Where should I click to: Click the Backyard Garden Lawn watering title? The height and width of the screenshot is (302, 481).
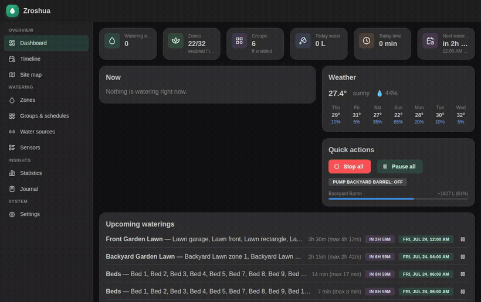point(140,257)
